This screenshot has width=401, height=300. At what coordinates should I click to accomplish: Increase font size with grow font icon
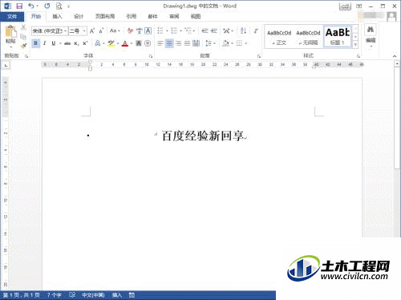(x=92, y=31)
